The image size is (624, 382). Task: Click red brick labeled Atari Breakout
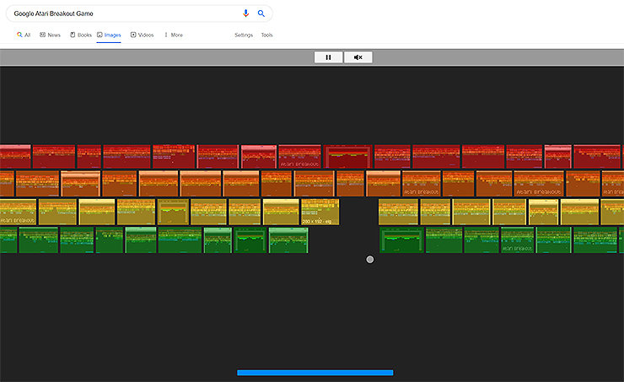pyautogui.click(x=299, y=156)
